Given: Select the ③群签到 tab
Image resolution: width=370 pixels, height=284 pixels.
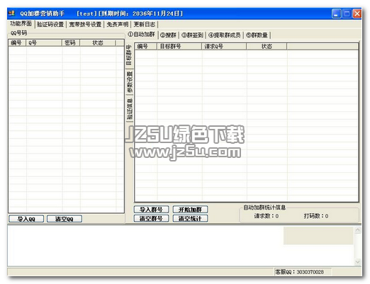Looking at the screenshot, I should pyautogui.click(x=192, y=35).
